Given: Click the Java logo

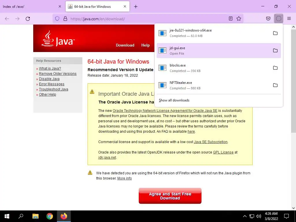Looking at the screenshot, I should pos(58,39).
